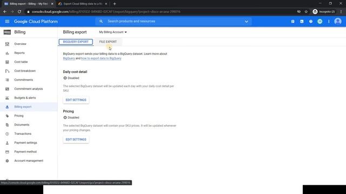Edit settings for Pricing export
The width and height of the screenshot is (346, 194).
[x=76, y=140]
